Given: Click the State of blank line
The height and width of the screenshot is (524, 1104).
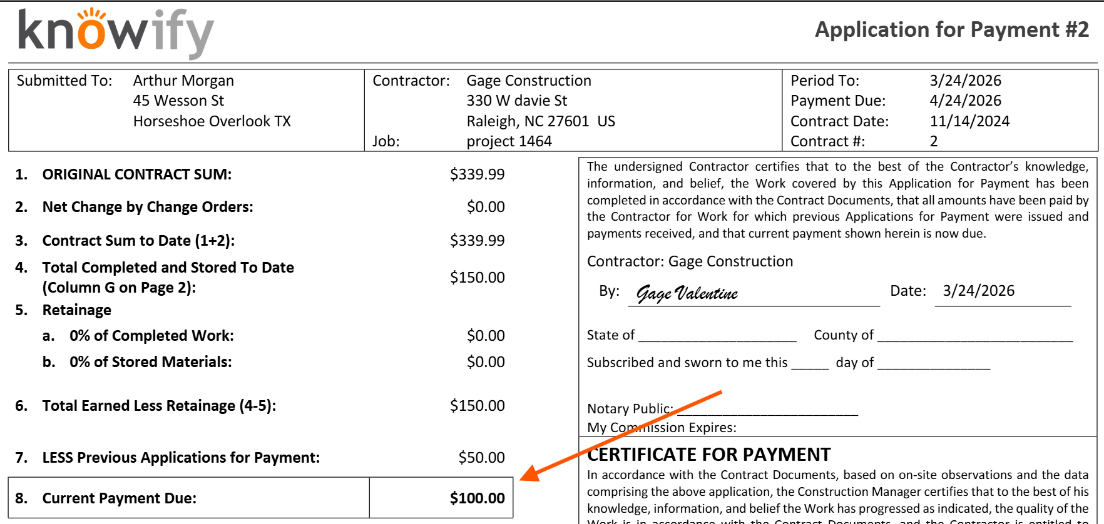Looking at the screenshot, I should (717, 337).
